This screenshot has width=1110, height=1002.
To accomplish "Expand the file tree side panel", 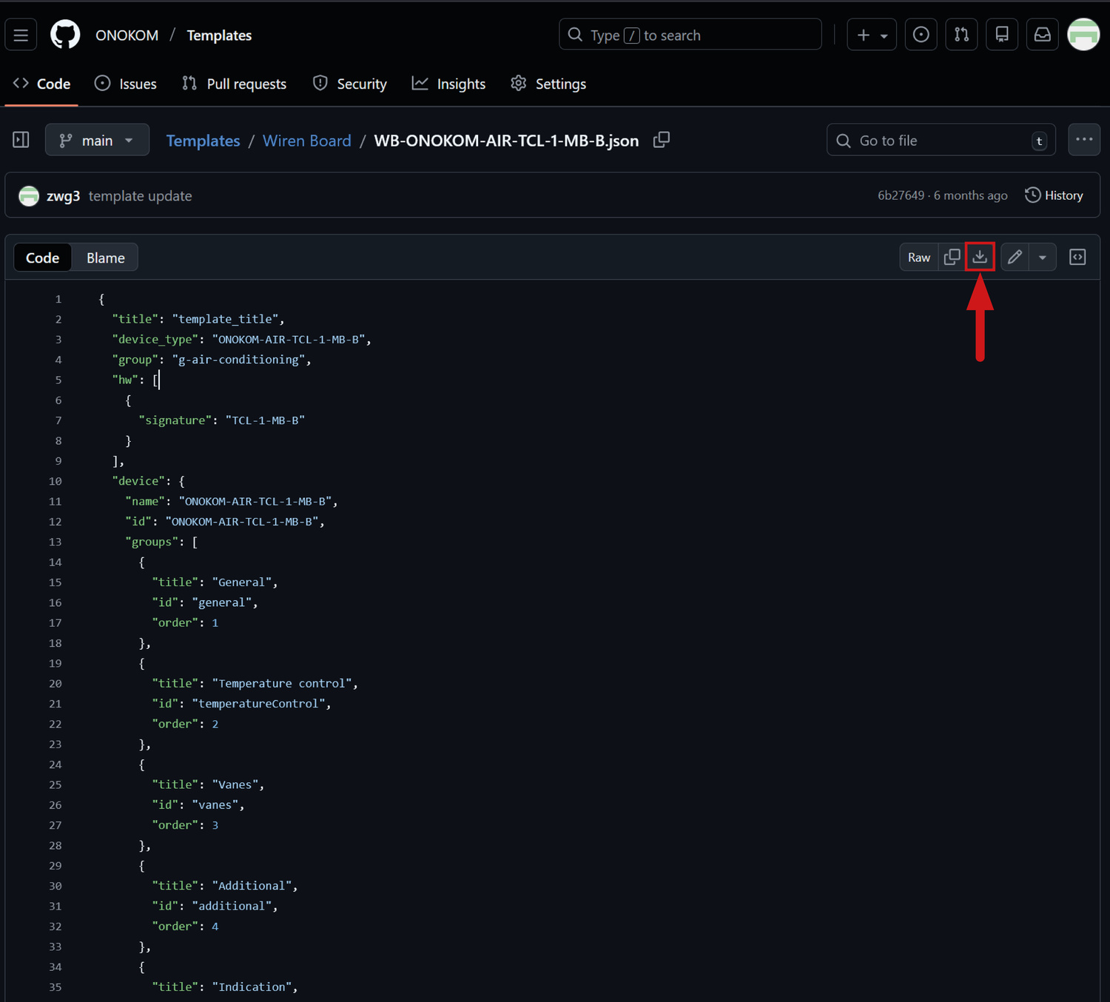I will 21,140.
